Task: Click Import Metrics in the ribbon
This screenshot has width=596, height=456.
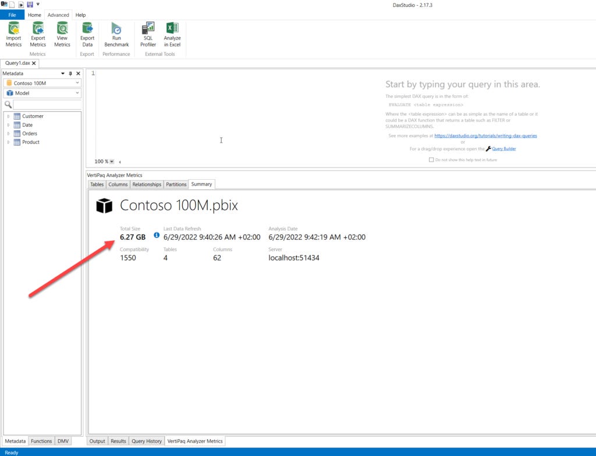Action: (14, 34)
